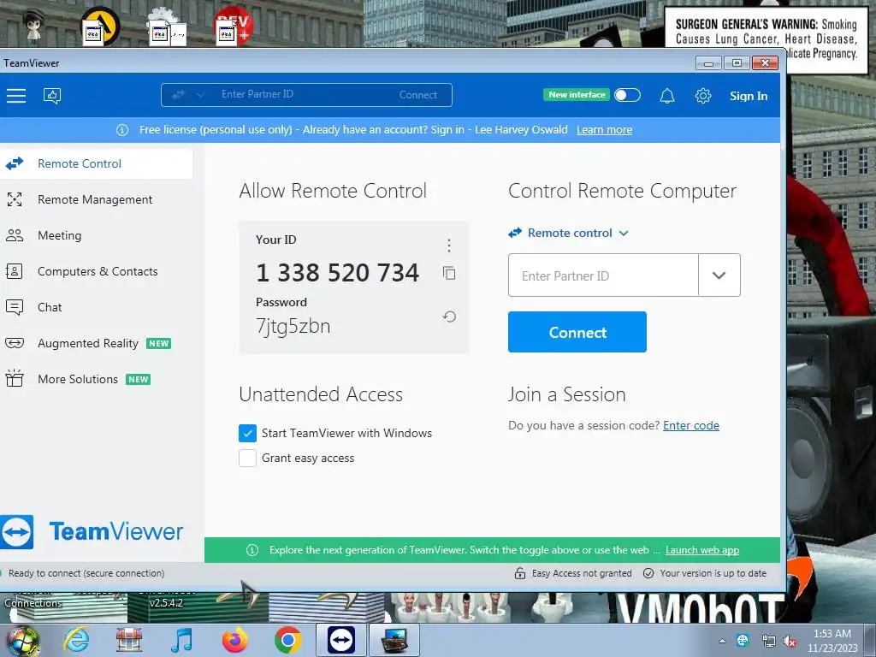Copy Your ID using the copy icon
Viewport: 876px width, 657px height.
[x=449, y=273]
